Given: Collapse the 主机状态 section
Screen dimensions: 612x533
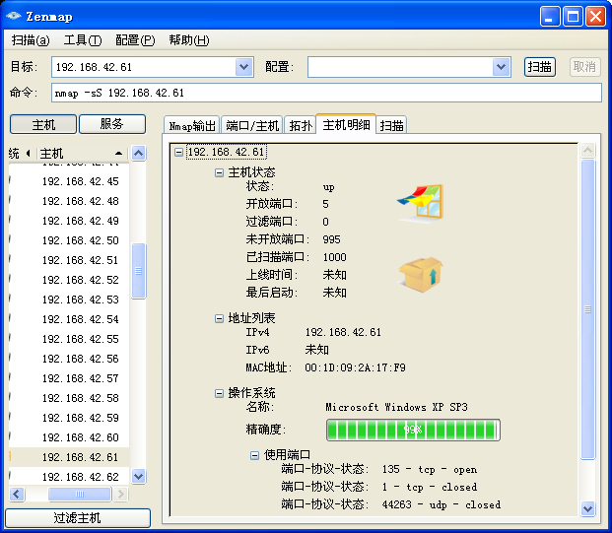Looking at the screenshot, I should click(x=220, y=172).
